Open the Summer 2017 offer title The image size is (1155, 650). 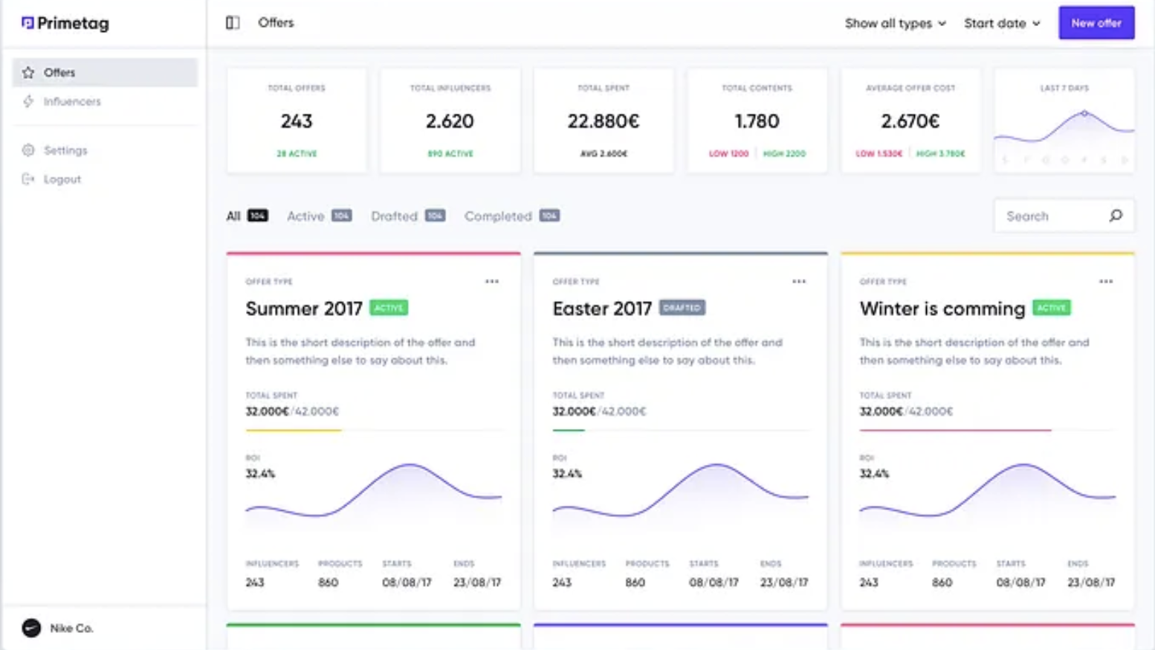point(304,309)
